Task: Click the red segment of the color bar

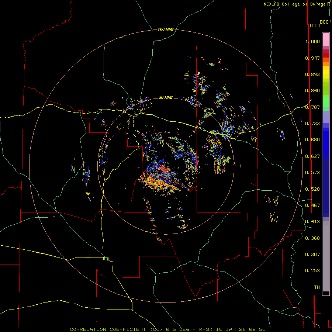Action: click(x=326, y=55)
